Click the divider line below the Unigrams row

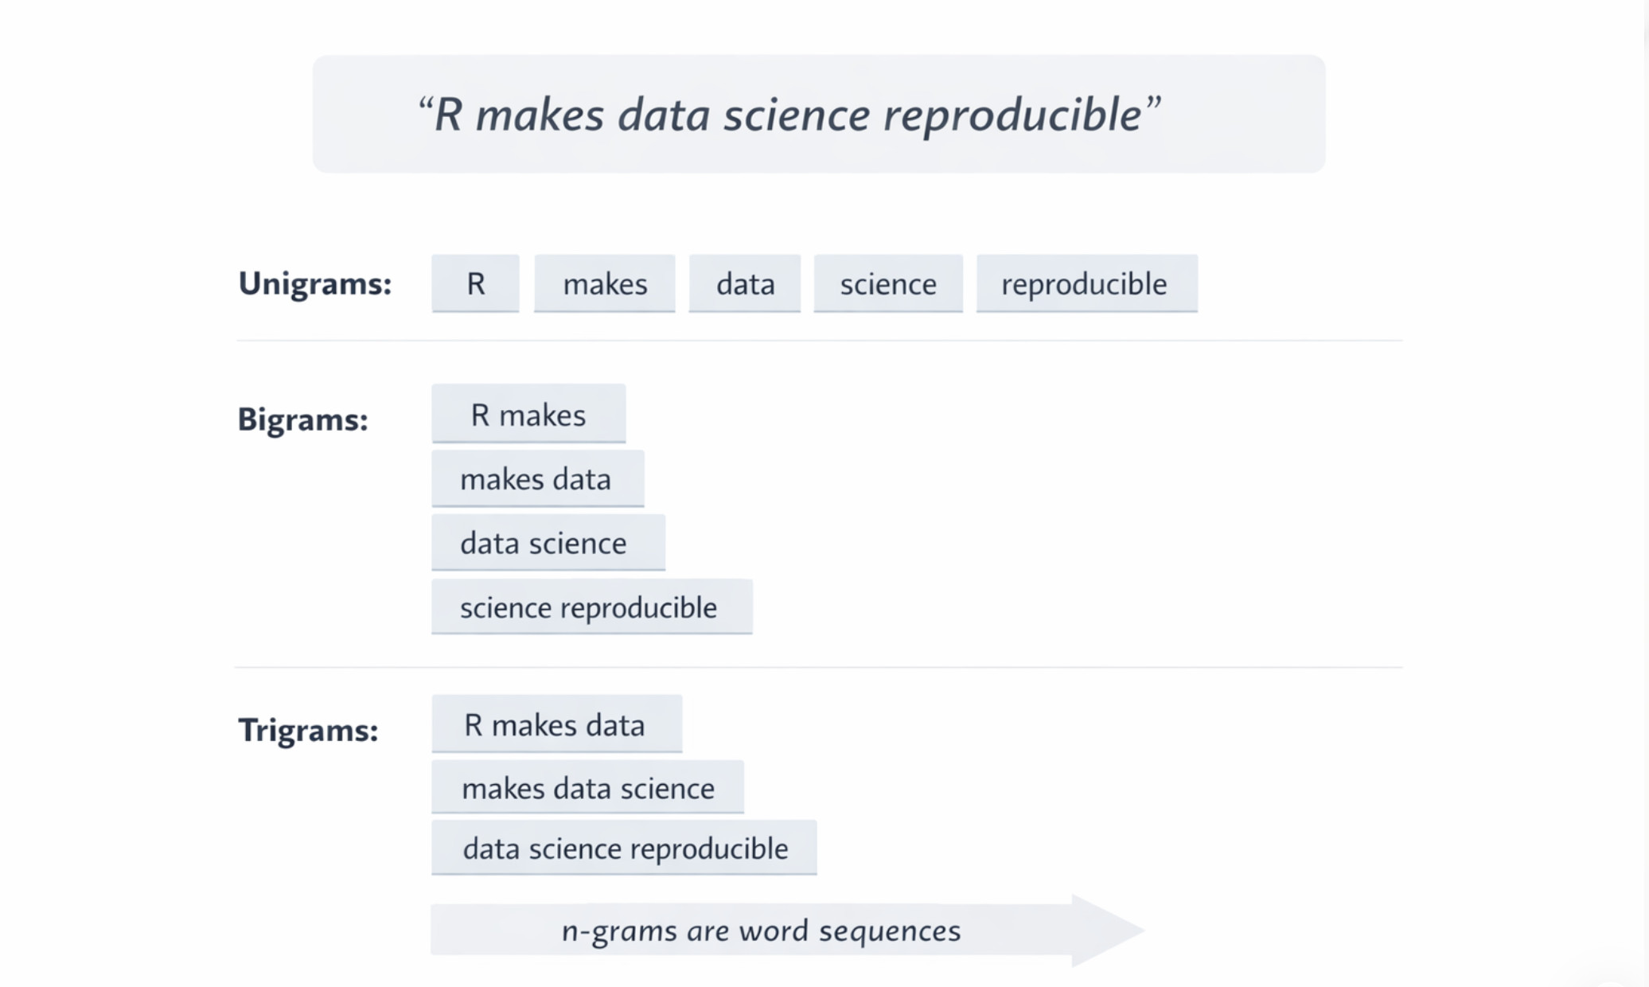click(x=818, y=341)
